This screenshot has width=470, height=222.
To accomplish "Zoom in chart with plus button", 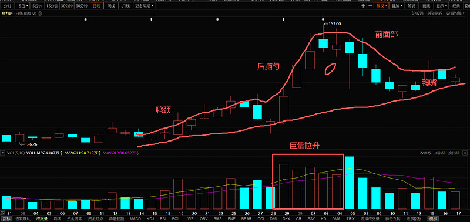I will (363, 6).
